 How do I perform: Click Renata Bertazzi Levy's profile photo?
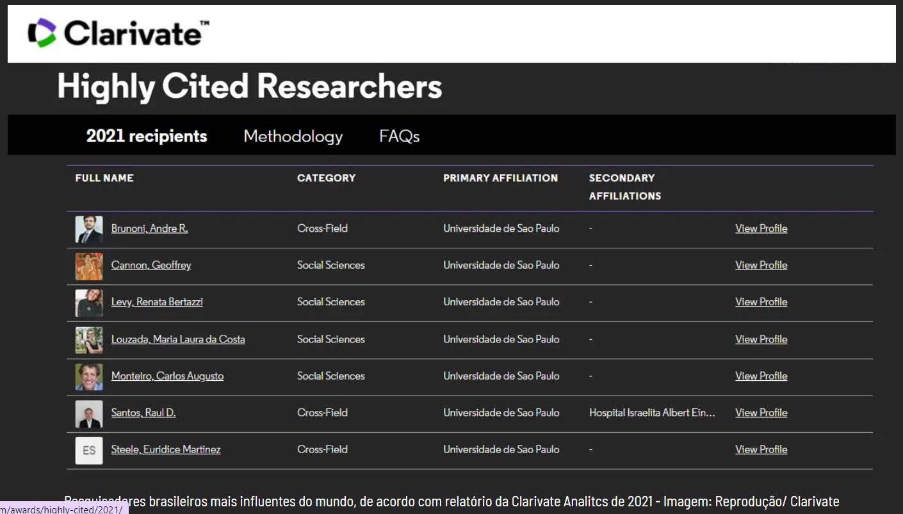(x=89, y=303)
